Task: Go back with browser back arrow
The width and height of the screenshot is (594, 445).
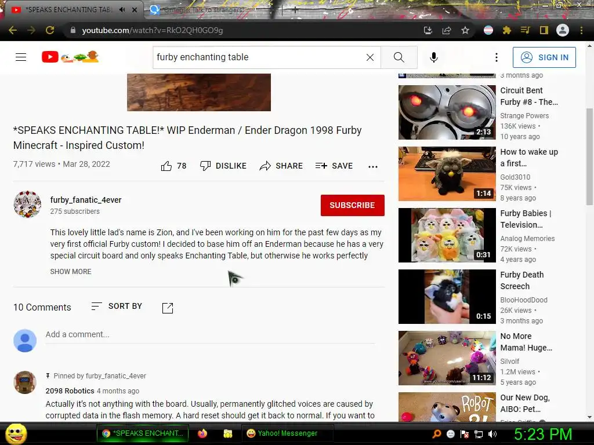Action: [x=13, y=30]
